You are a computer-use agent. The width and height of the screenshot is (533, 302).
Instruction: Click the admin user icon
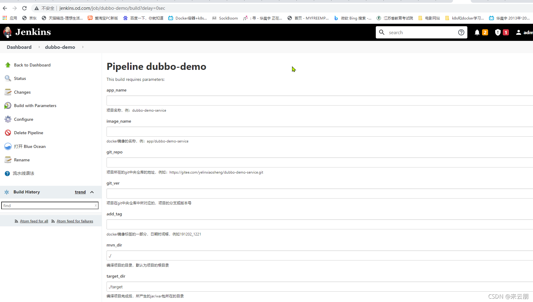point(518,32)
